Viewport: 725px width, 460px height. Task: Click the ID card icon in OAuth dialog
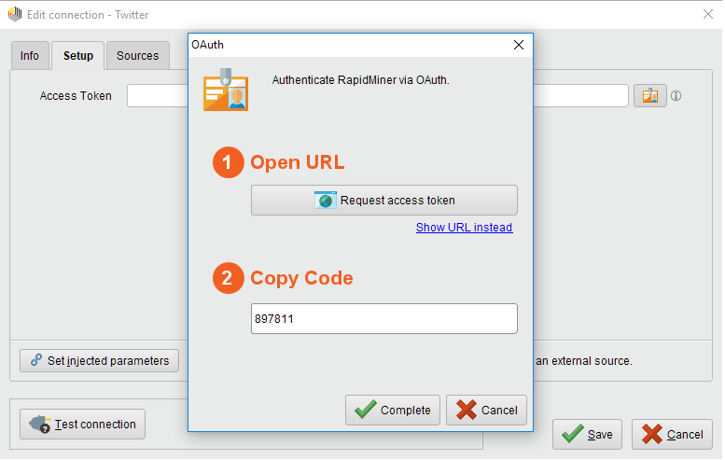point(225,90)
